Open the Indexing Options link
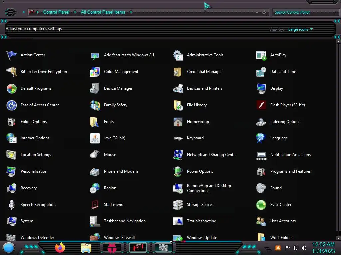Image resolution: width=341 pixels, height=255 pixels. (x=285, y=122)
